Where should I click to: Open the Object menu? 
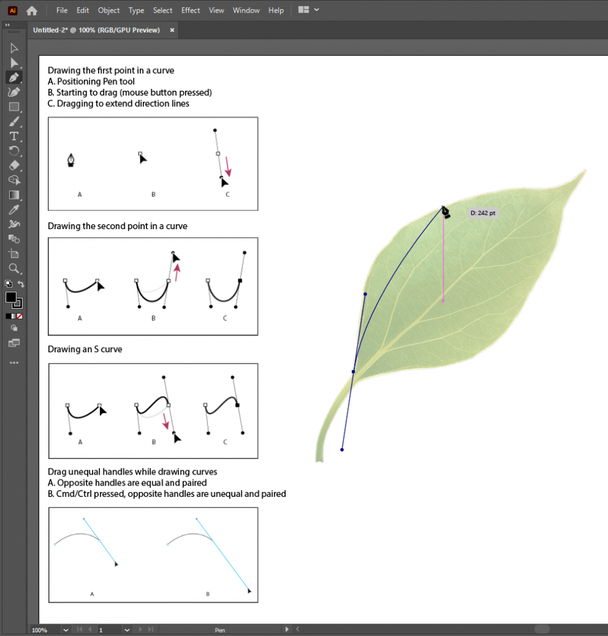click(109, 11)
